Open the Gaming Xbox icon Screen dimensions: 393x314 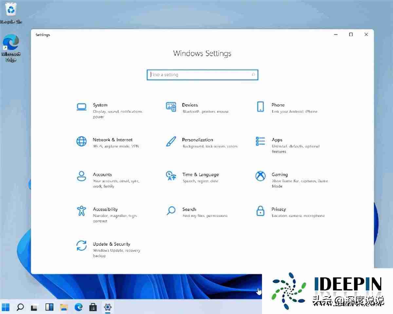click(x=260, y=176)
